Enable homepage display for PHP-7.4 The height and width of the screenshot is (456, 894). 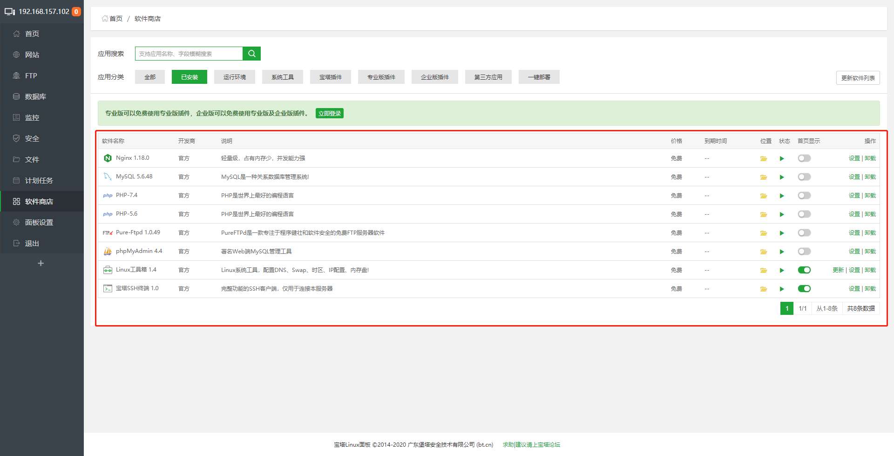click(x=804, y=196)
